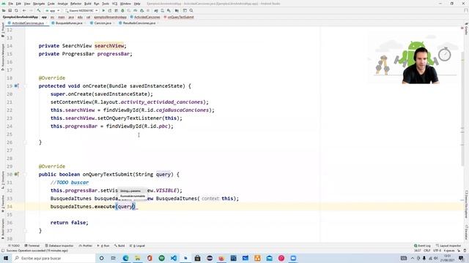Click the Sync/Reload toolbar icon
Image resolution: width=469 pixels, height=263 pixels.
pos(16,10)
